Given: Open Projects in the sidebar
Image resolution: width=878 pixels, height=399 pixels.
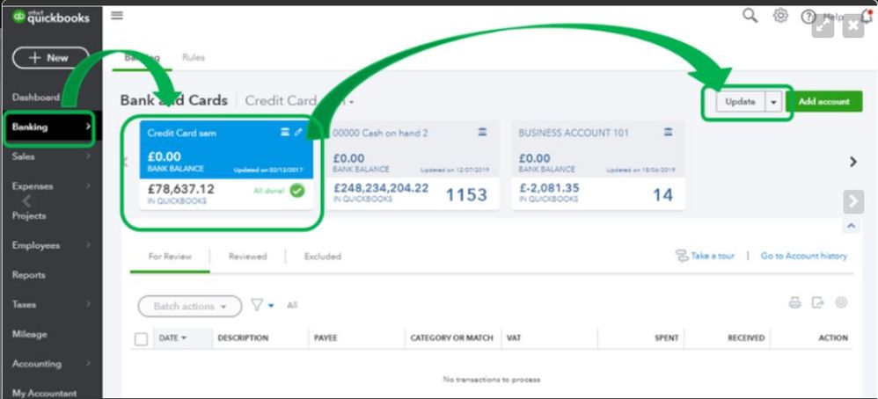Looking at the screenshot, I should pos(29,215).
